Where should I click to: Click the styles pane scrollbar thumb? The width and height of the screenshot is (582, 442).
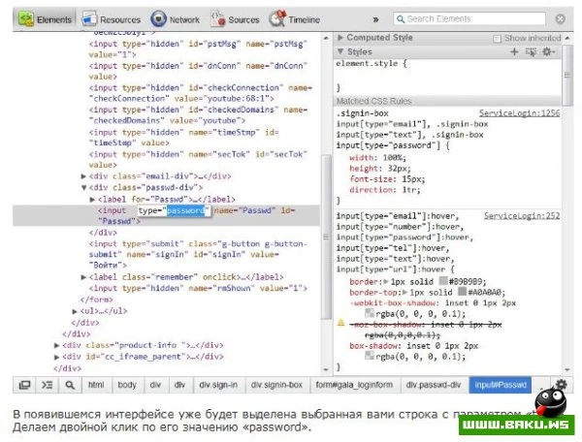[x=567, y=76]
